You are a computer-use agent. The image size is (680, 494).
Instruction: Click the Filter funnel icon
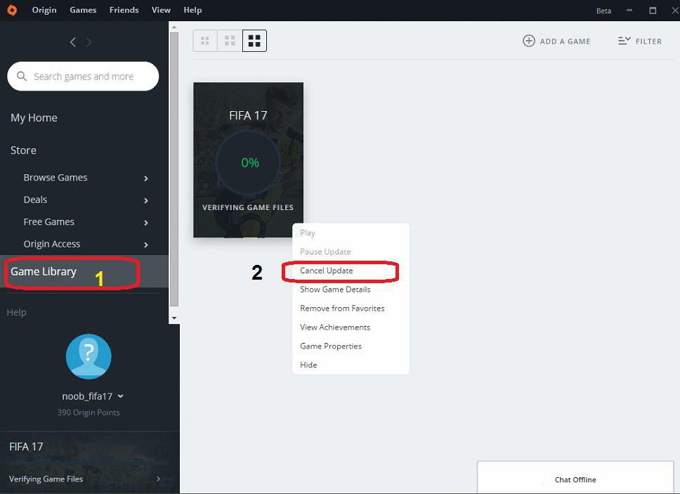(x=624, y=41)
